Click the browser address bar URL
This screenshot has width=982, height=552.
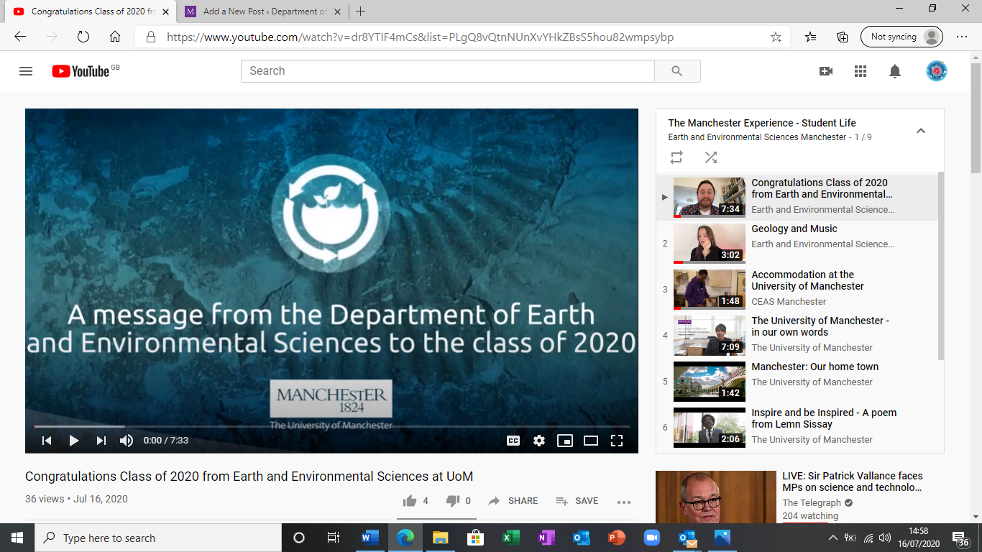point(421,37)
